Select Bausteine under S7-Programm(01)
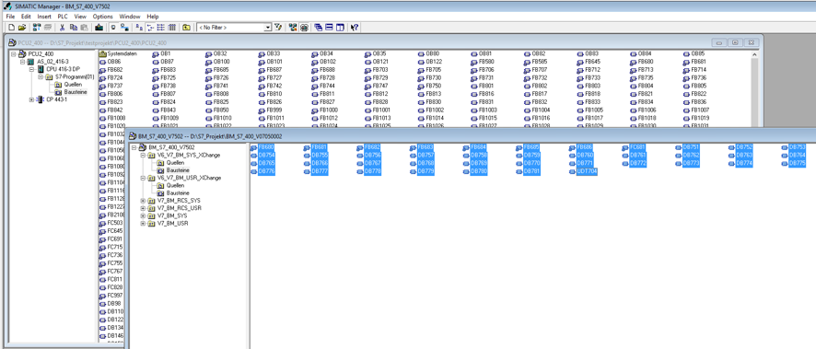The width and height of the screenshot is (816, 349). pos(75,92)
